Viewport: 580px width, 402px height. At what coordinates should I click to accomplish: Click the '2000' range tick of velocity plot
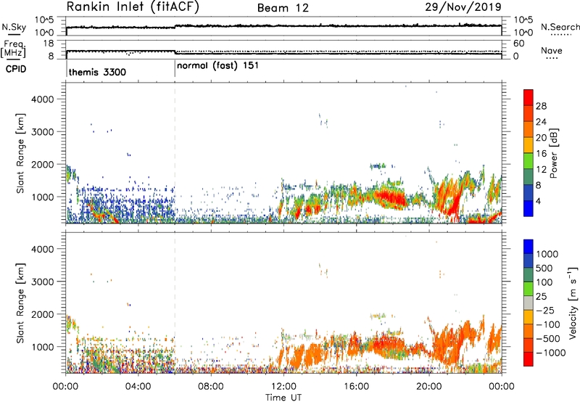(42, 314)
